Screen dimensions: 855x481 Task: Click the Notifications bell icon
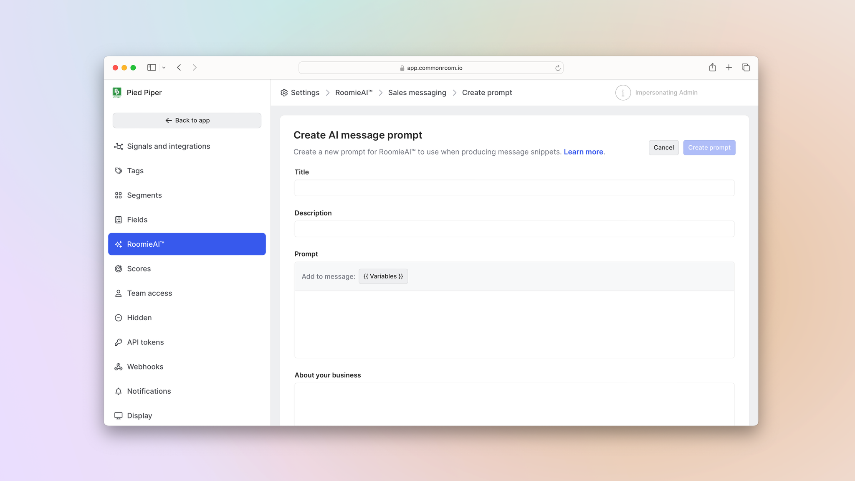pos(119,391)
